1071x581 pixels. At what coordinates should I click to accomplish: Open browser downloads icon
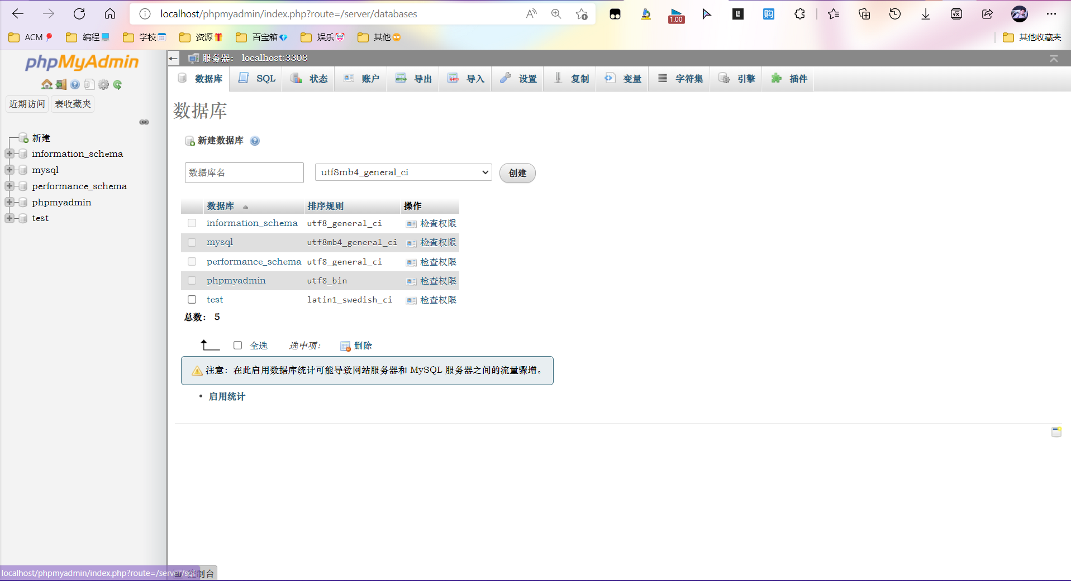[926, 14]
